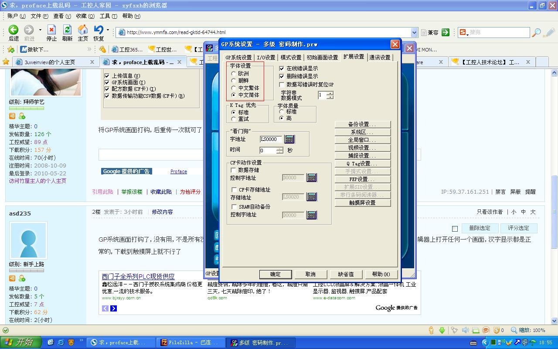Viewport: 558px width, 349px height.
Task: Click the 触摸屏设置 button
Action: pyautogui.click(x=362, y=203)
